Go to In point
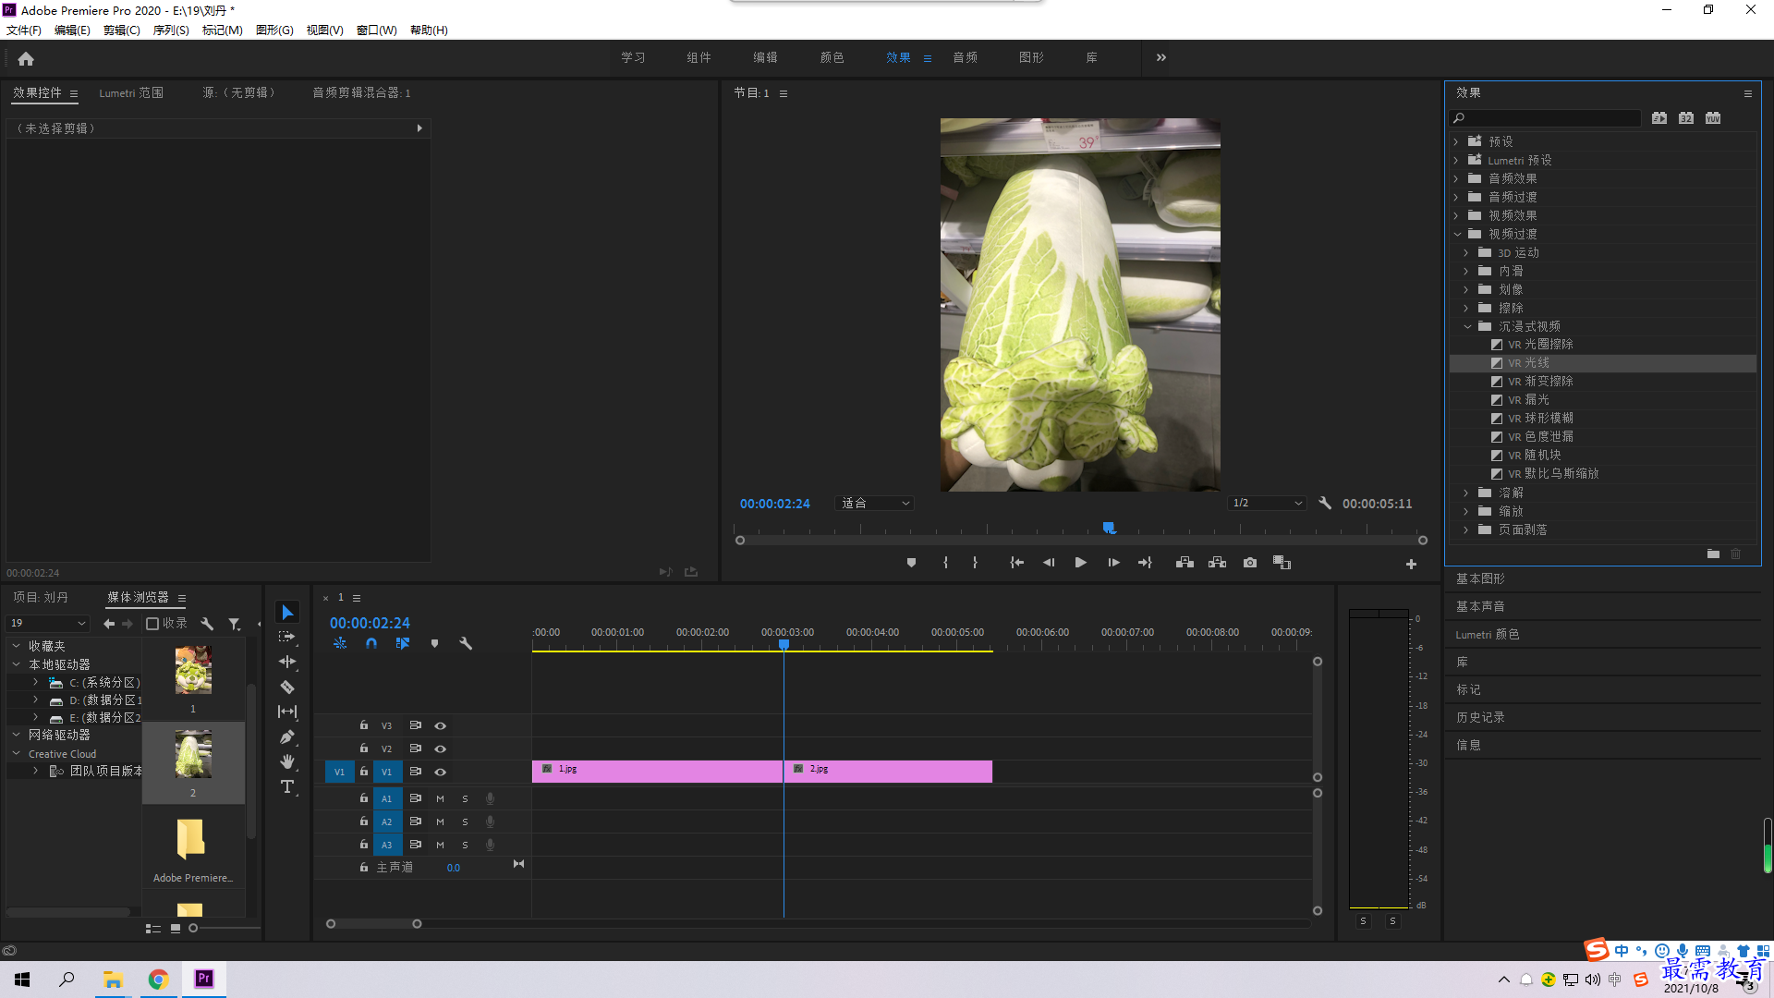Screen dimensions: 1774x998 click(x=1016, y=563)
